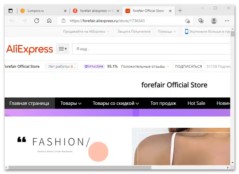This screenshot has height=174, width=239.
Task: Click the Style Zone badge
Action: [94, 67]
